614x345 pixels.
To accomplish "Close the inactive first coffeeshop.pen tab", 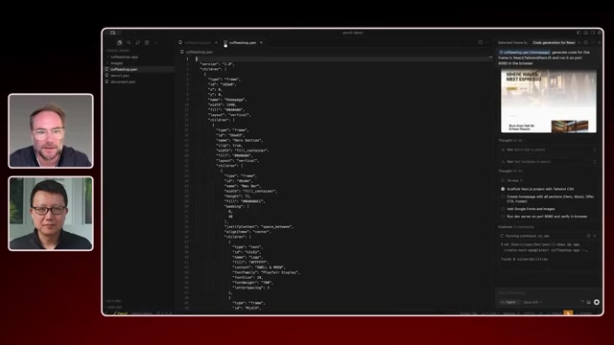I will pos(216,42).
